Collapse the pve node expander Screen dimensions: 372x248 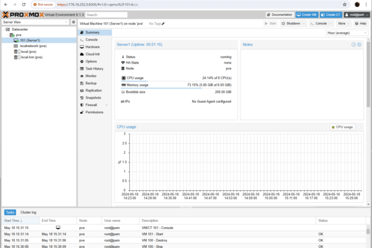tap(8, 35)
